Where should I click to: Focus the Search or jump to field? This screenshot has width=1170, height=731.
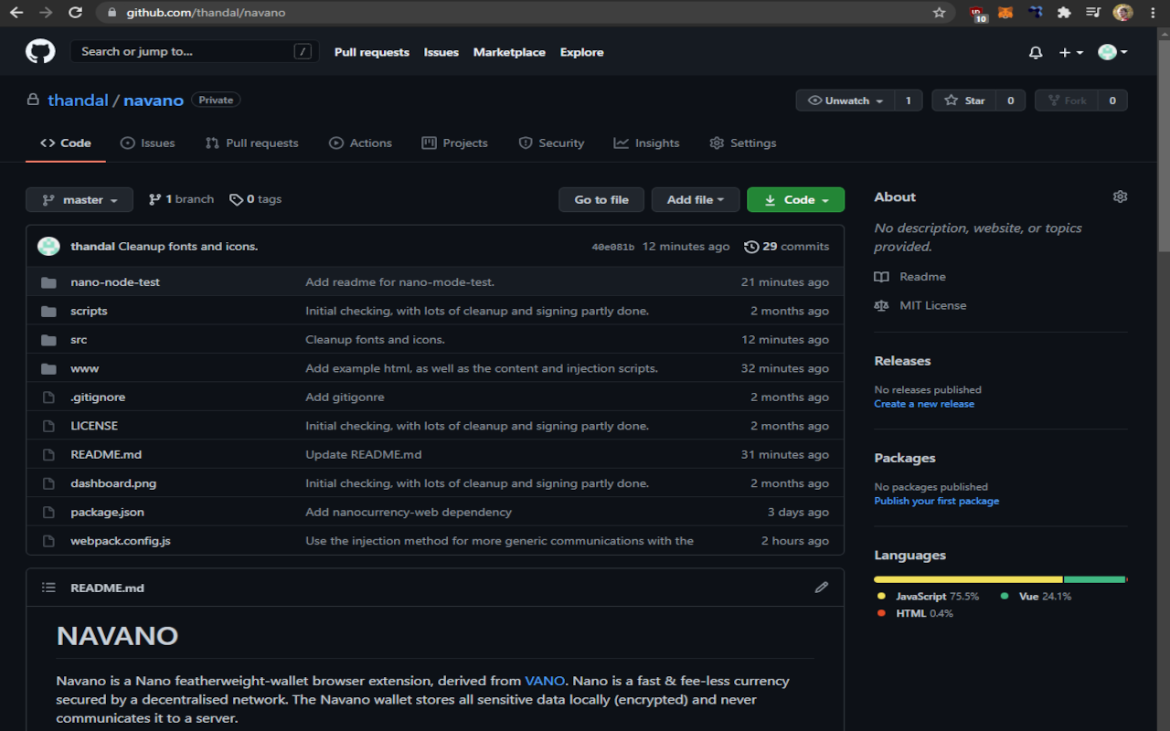(x=183, y=52)
